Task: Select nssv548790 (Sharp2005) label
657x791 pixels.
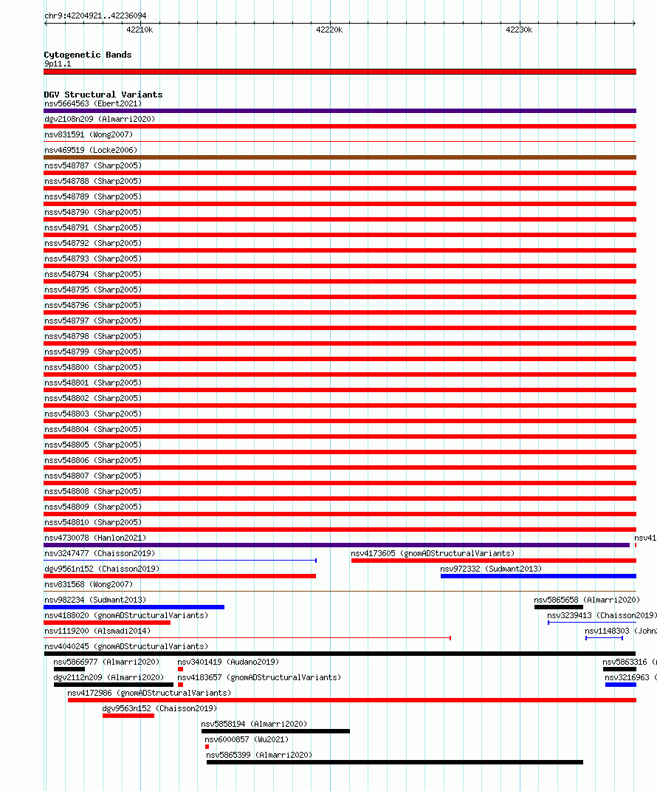Action: (x=93, y=212)
